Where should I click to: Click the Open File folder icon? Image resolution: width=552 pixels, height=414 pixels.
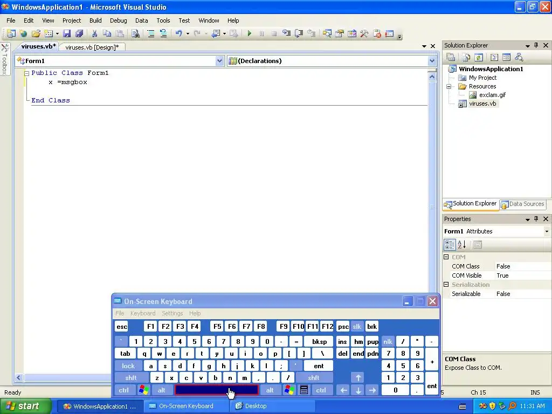point(36,33)
